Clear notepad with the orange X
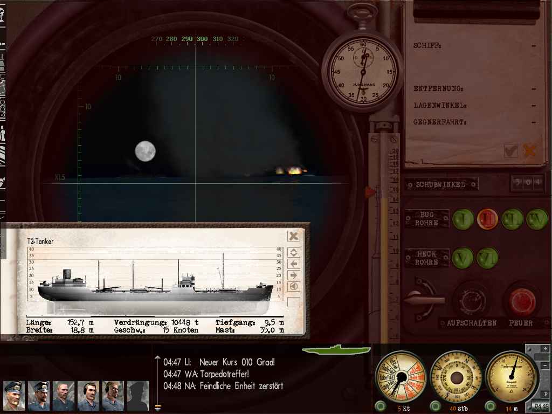This screenshot has width=552, height=414. click(529, 151)
